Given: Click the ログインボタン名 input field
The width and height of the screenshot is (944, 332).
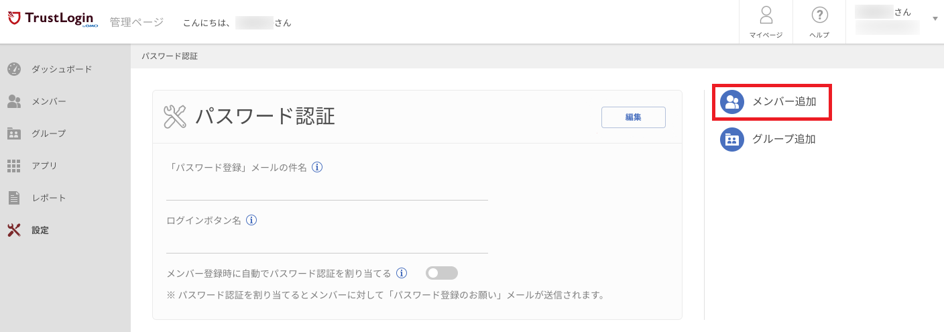Looking at the screenshot, I should click(327, 242).
